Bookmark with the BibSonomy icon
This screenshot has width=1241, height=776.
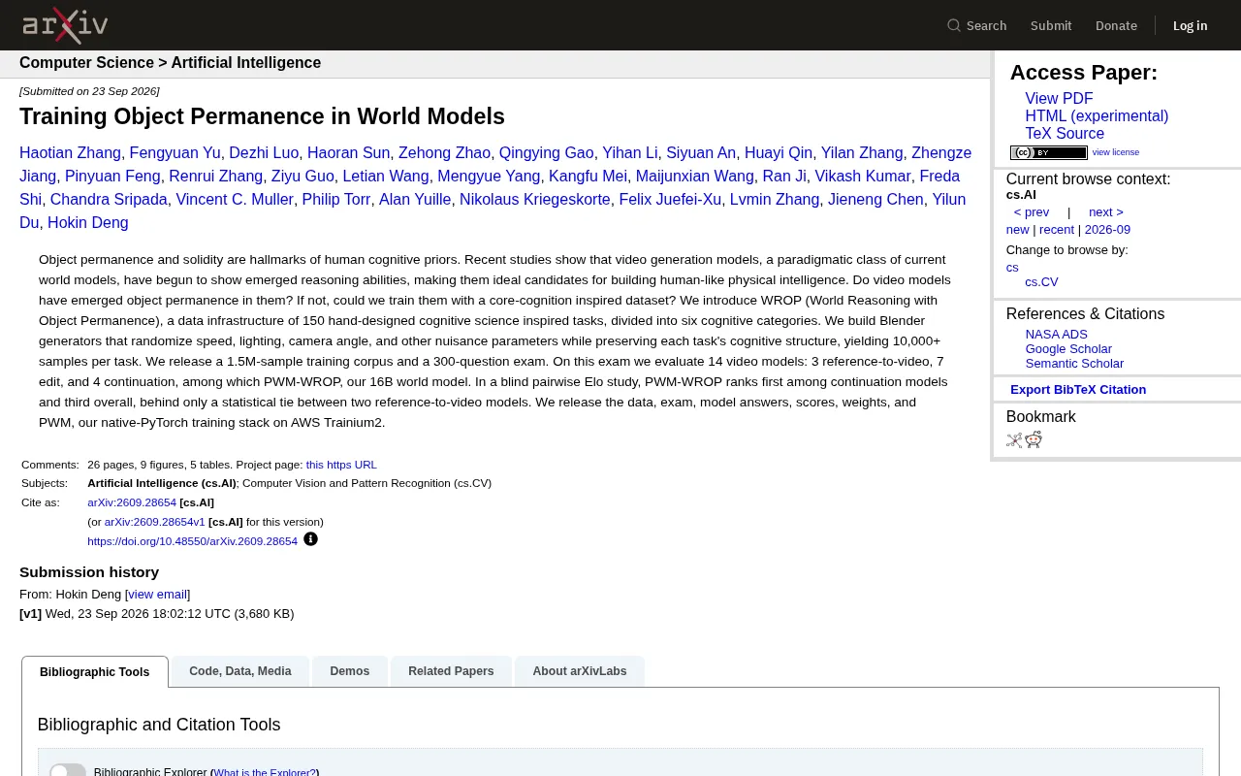click(x=1014, y=439)
